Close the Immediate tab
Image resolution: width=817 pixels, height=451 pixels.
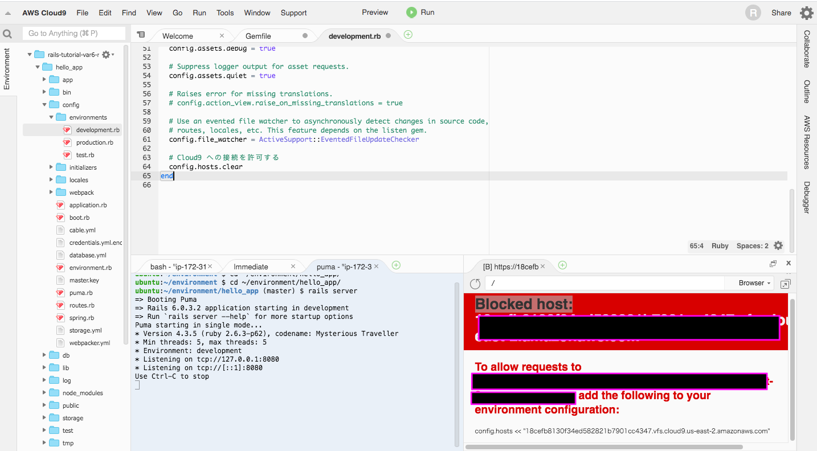(x=293, y=266)
